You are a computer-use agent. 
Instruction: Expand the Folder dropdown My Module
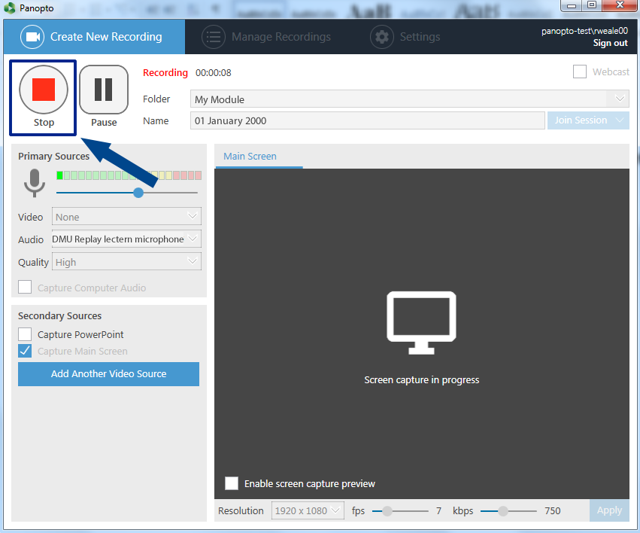pyautogui.click(x=409, y=99)
